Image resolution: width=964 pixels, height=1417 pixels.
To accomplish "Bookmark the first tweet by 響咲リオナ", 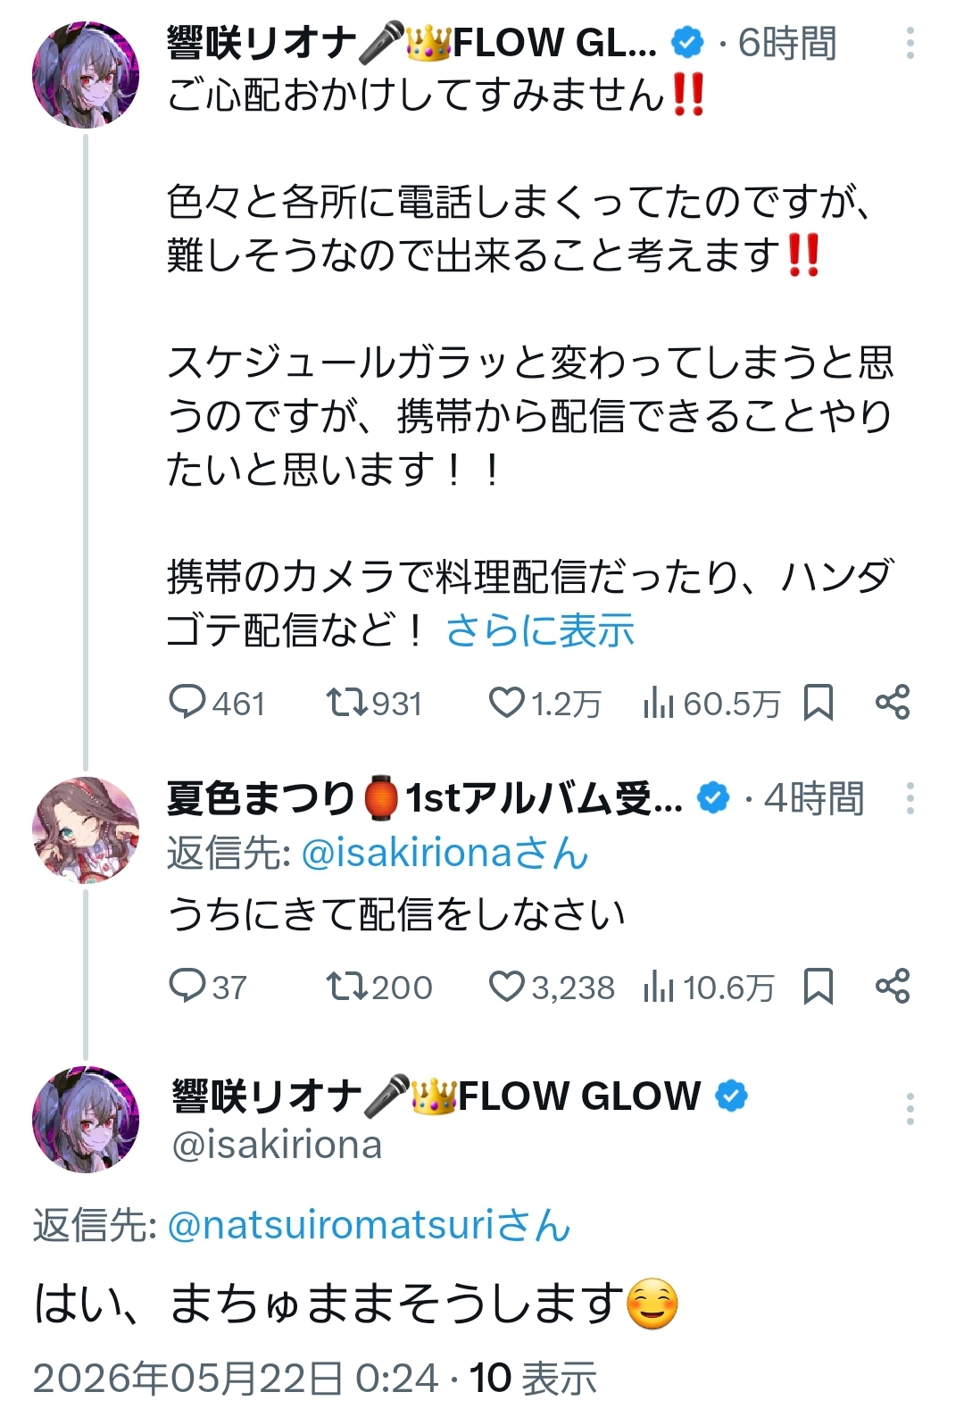I will (x=819, y=703).
